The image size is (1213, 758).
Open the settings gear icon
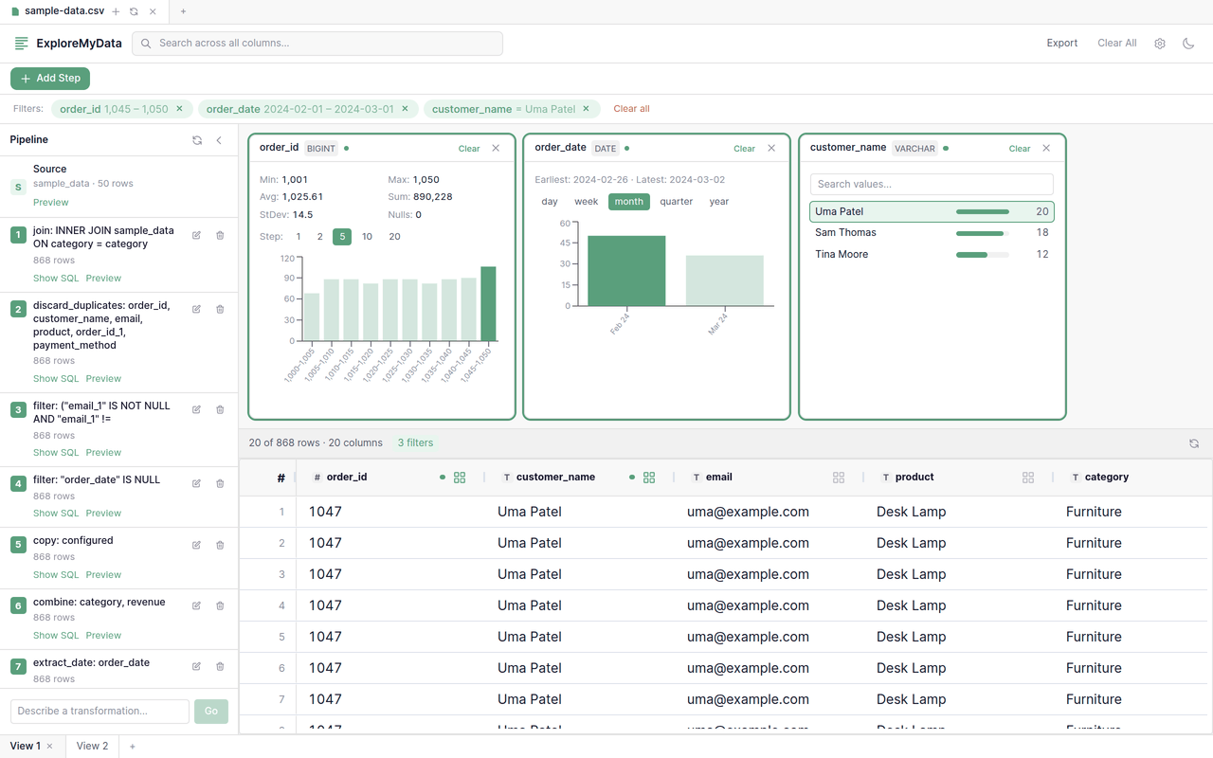[1160, 43]
